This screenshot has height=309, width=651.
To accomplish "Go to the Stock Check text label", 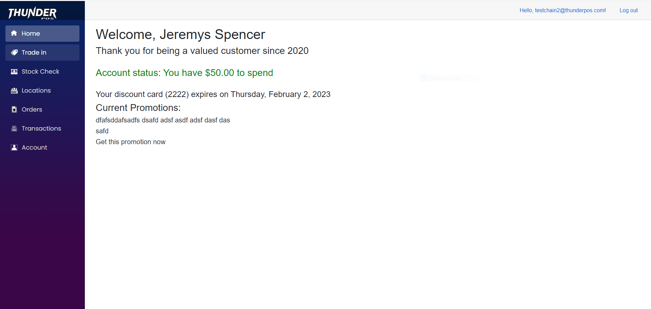I will point(40,72).
